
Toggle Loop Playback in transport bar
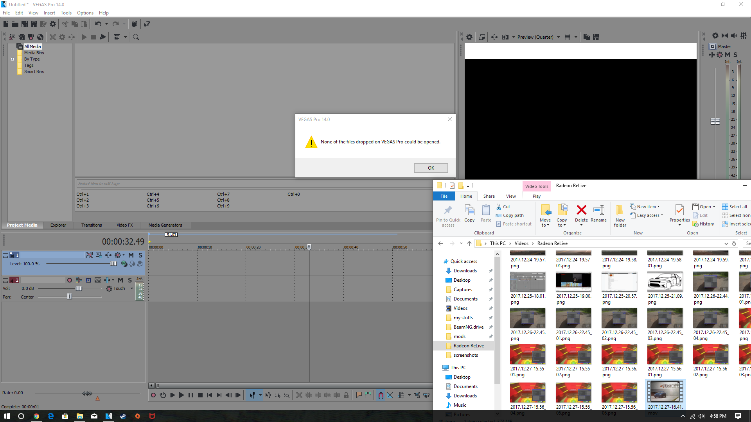click(163, 395)
